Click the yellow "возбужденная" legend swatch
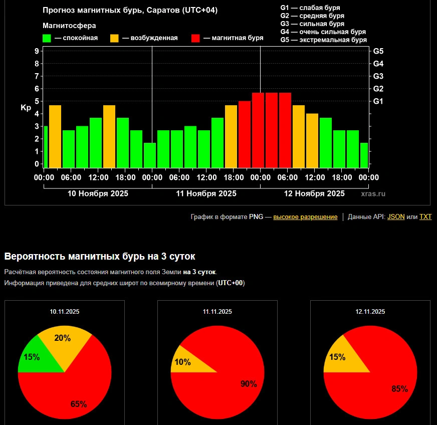The height and width of the screenshot is (425, 437). 114,38
